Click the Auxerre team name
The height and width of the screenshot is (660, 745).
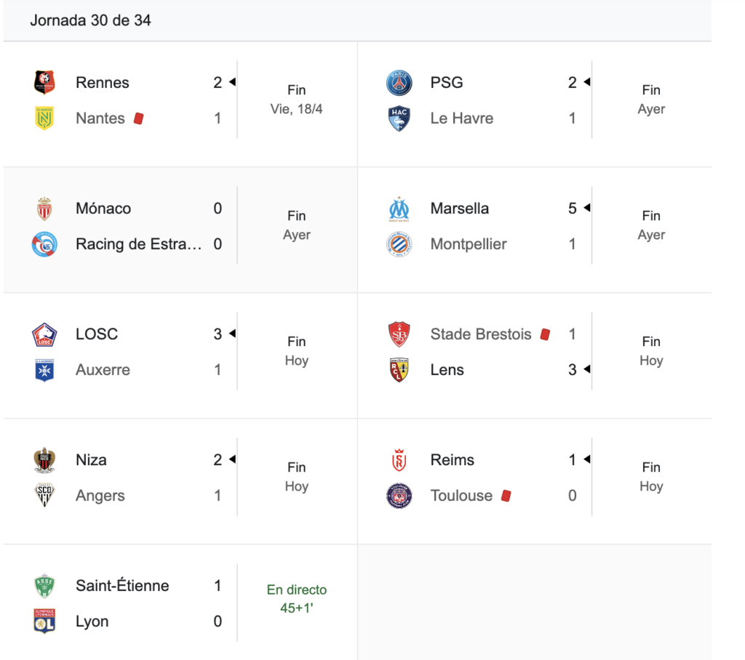click(103, 370)
